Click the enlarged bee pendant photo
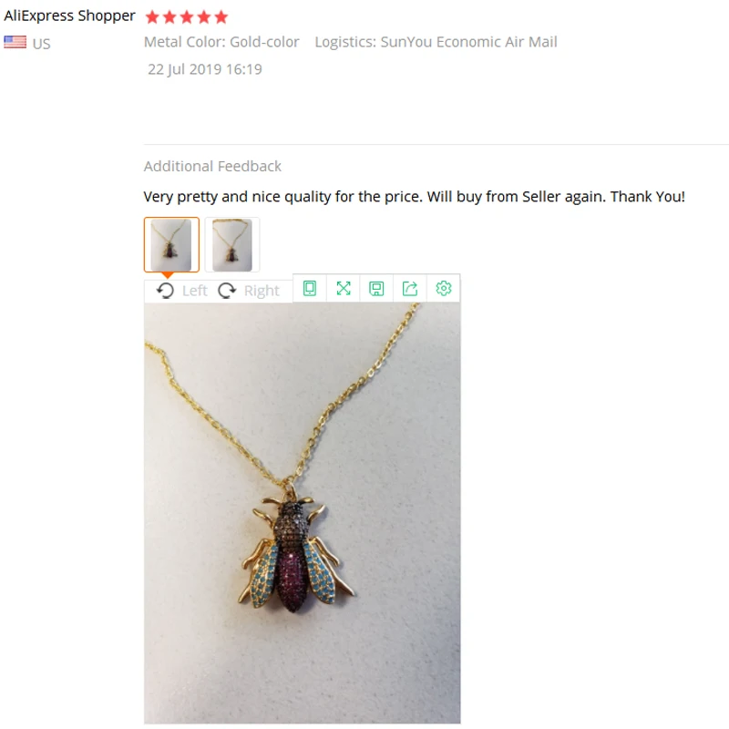The width and height of the screenshot is (729, 729). pos(303,513)
